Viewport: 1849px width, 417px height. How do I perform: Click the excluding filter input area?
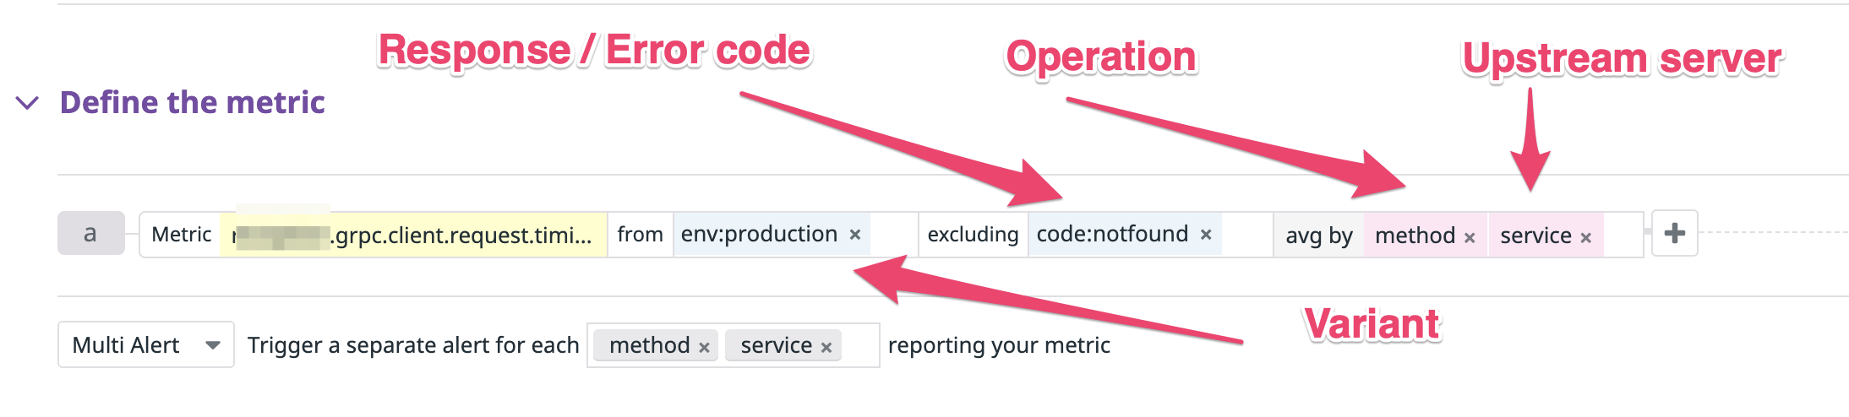pyautogui.click(x=1246, y=235)
